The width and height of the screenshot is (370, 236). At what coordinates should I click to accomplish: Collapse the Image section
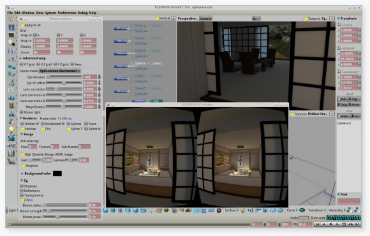[22, 135]
